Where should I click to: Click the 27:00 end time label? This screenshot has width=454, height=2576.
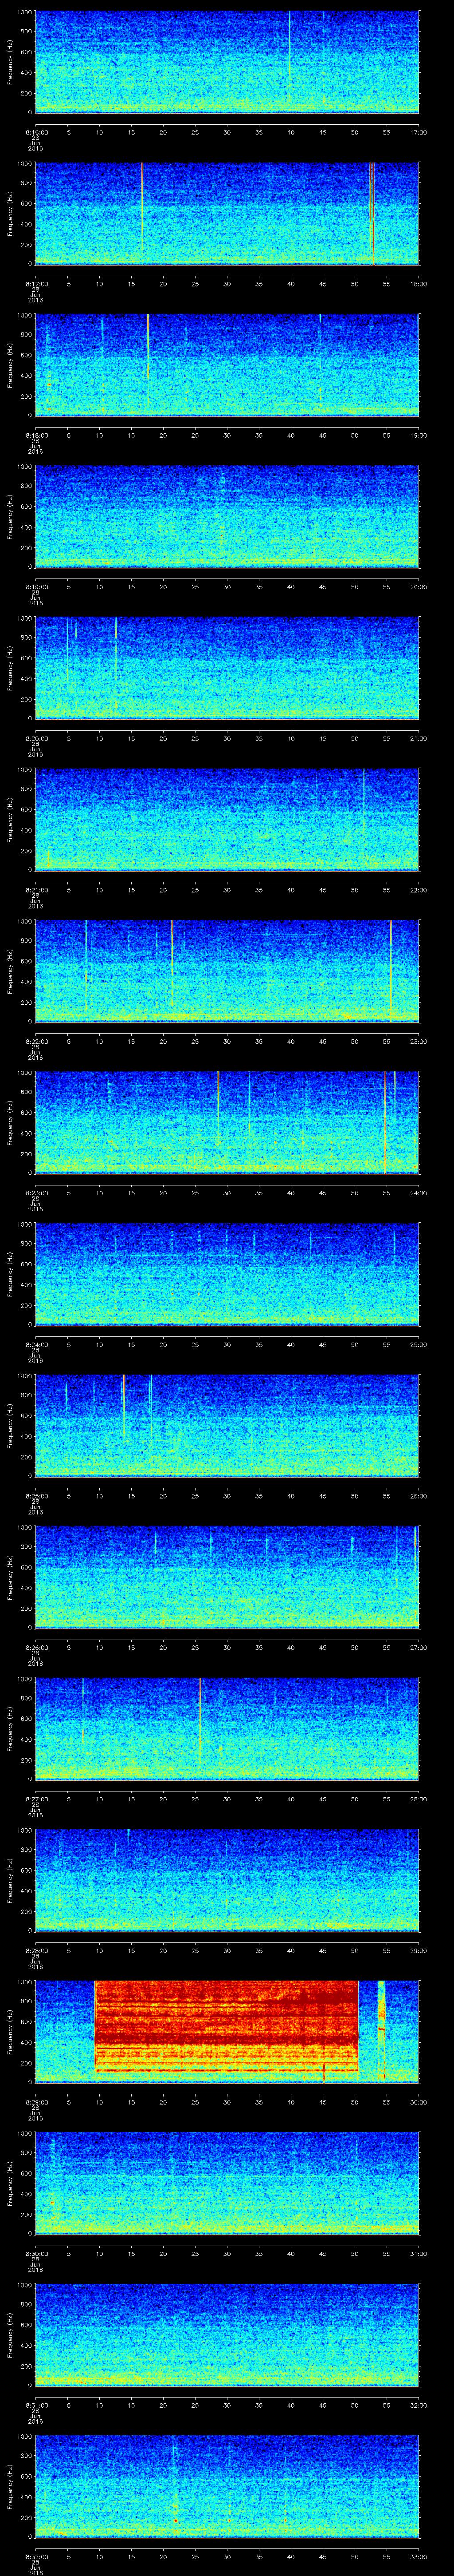click(418, 1647)
